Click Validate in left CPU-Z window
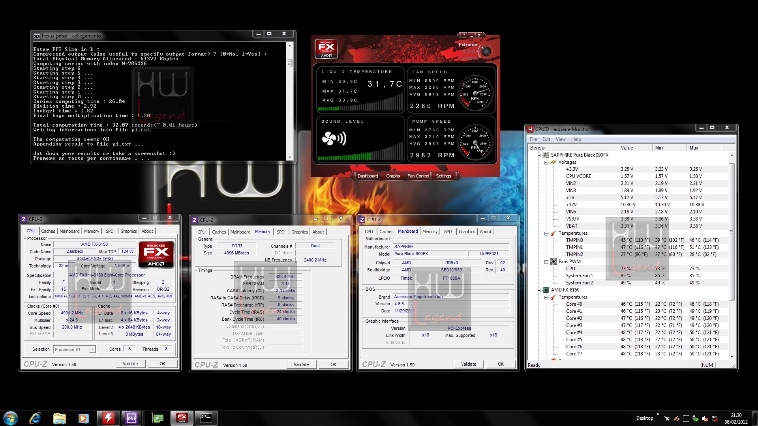This screenshot has width=758, height=426. [130, 364]
